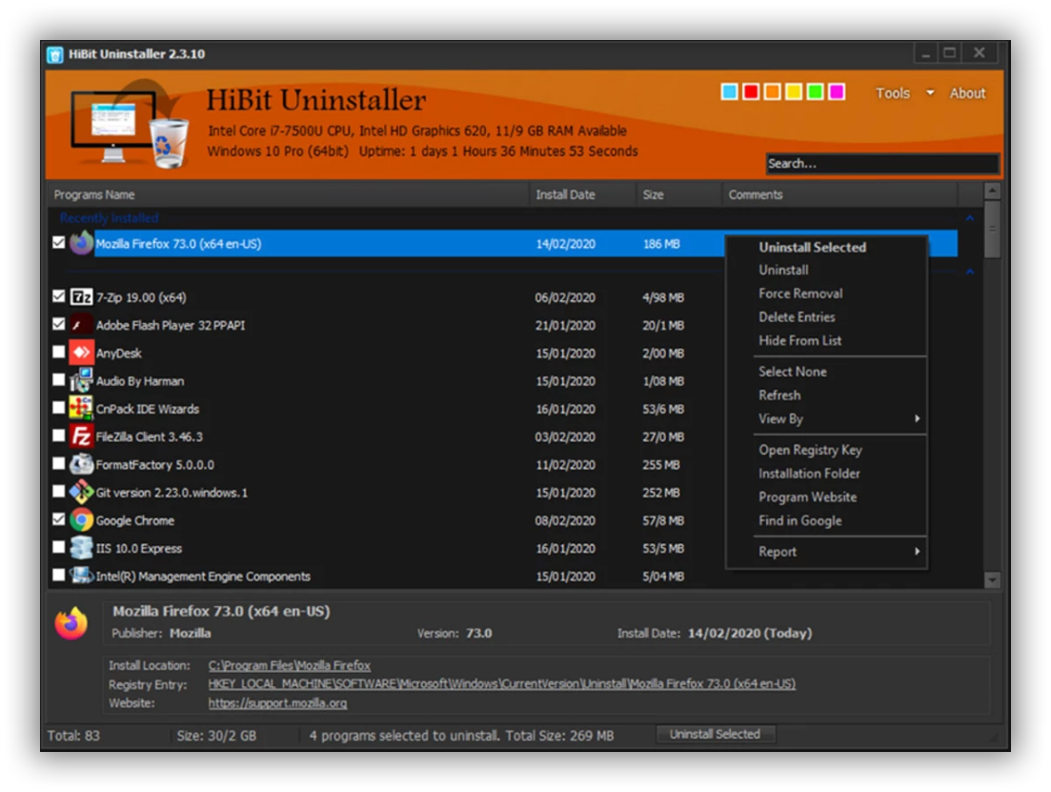Click the AnyDesk red icon

(82, 353)
